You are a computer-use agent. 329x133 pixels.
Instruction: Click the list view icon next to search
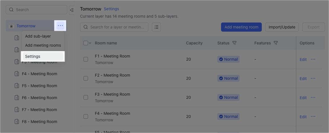coord(156,27)
